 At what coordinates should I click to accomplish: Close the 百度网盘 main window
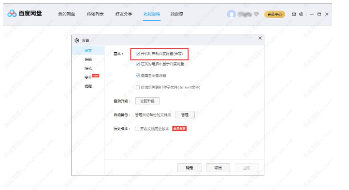[x=327, y=14]
